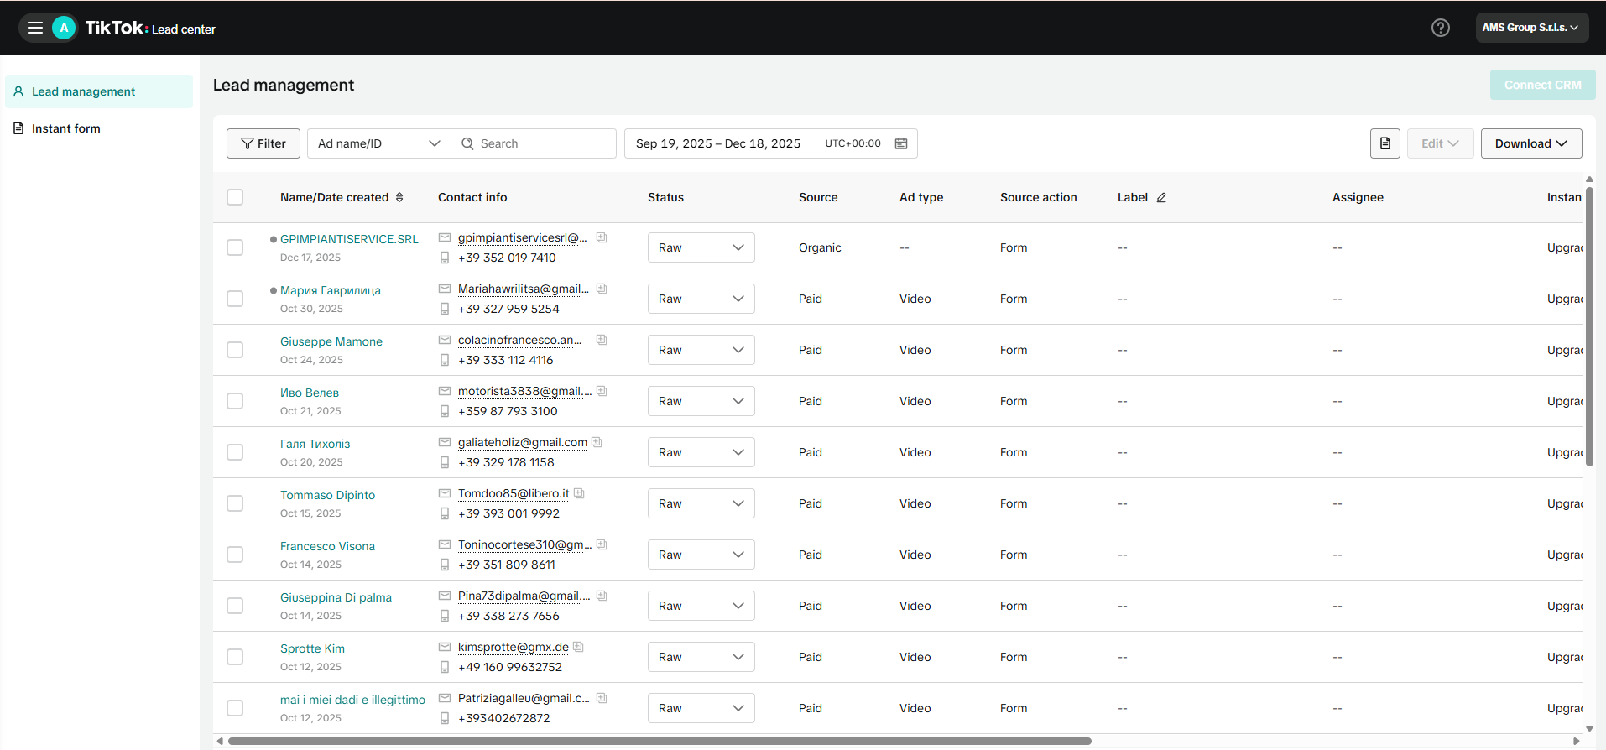
Task: Copy Mariahawrilitsa email address
Action: [x=602, y=289]
